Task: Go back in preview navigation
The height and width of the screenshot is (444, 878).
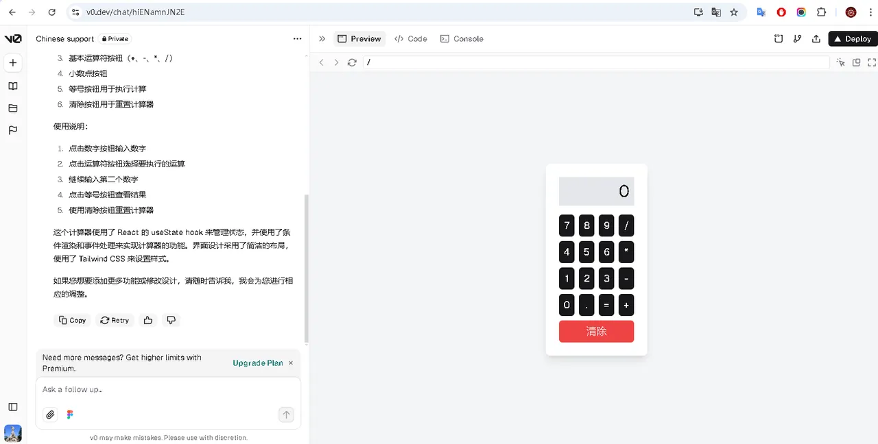Action: click(x=321, y=62)
